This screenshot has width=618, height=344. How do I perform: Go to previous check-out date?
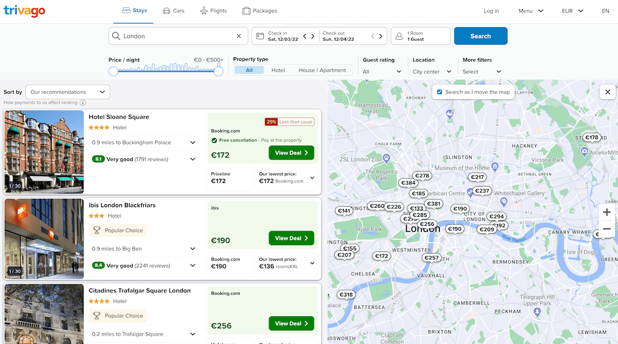click(372, 36)
